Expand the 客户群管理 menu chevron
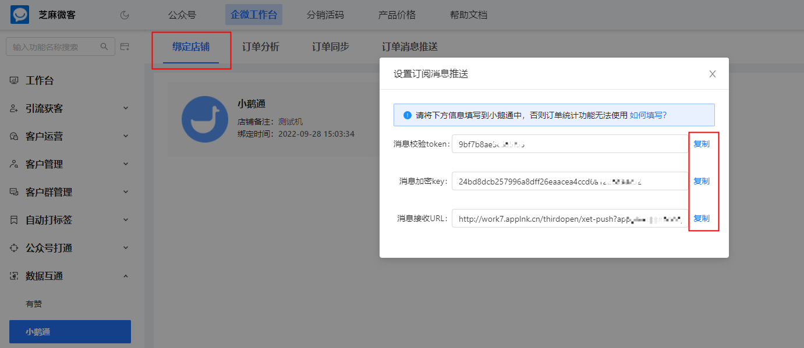 pyautogui.click(x=126, y=192)
